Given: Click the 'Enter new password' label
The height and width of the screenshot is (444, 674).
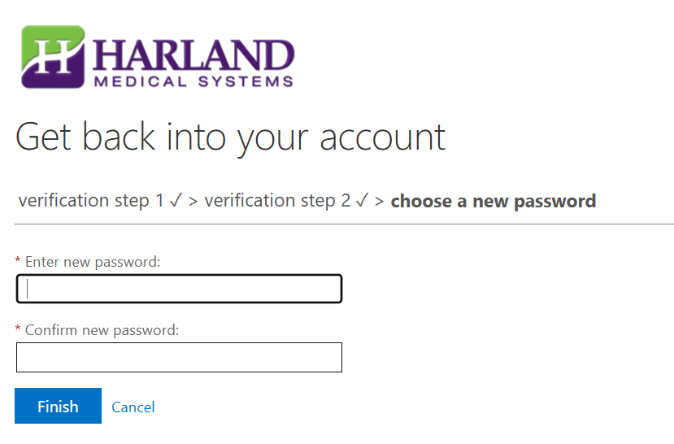Looking at the screenshot, I should point(93,262).
